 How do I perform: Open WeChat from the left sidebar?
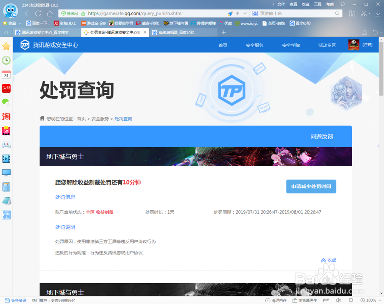point(6,102)
